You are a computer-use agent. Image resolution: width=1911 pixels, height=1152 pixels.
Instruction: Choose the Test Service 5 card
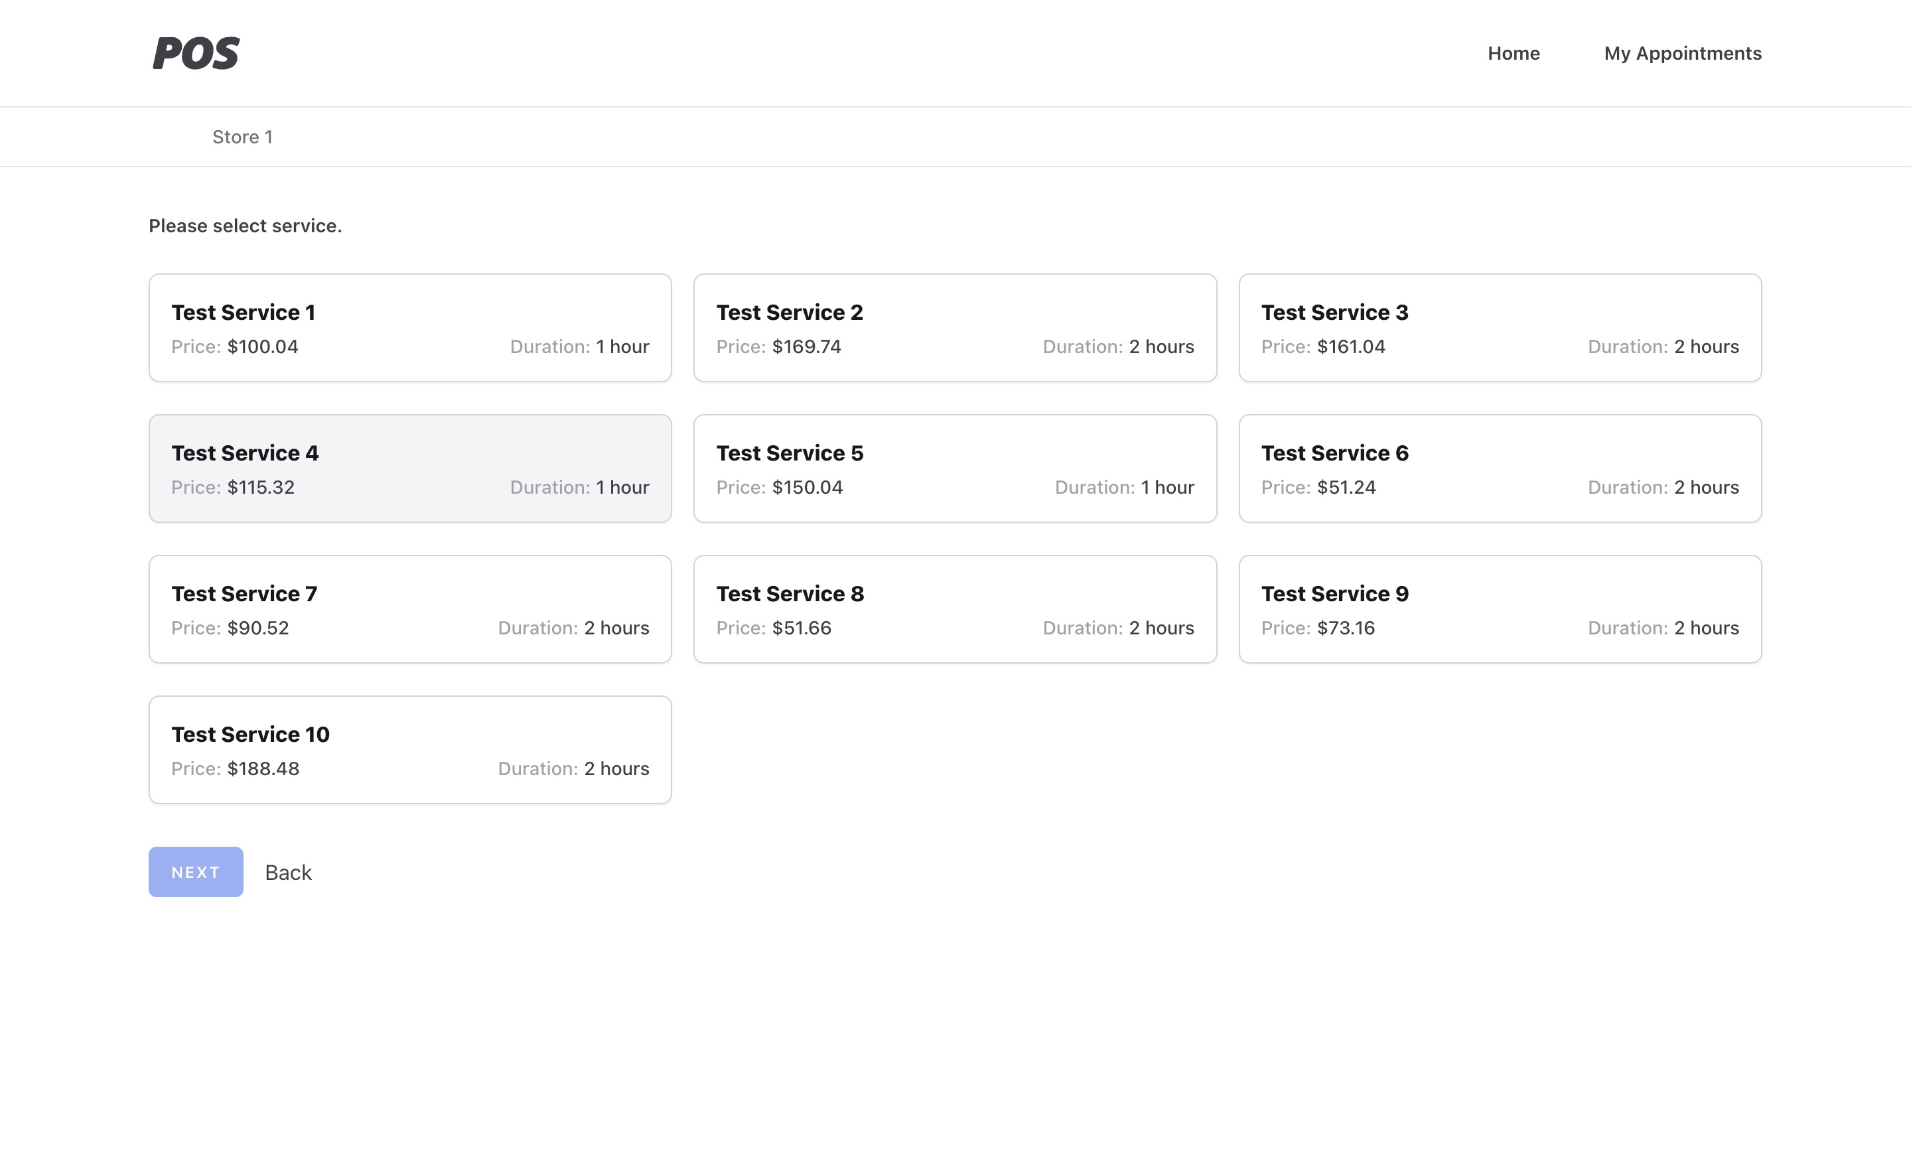[x=955, y=468]
